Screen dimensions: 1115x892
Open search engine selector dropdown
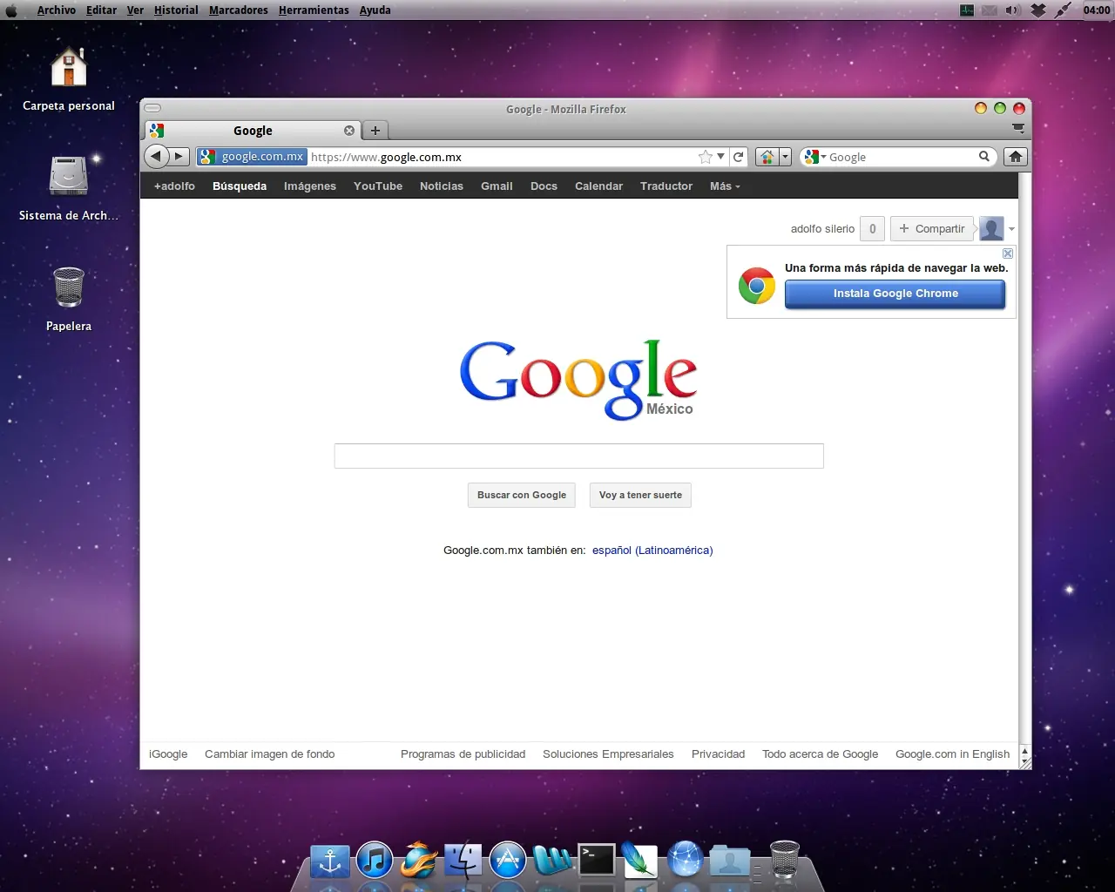click(x=815, y=157)
